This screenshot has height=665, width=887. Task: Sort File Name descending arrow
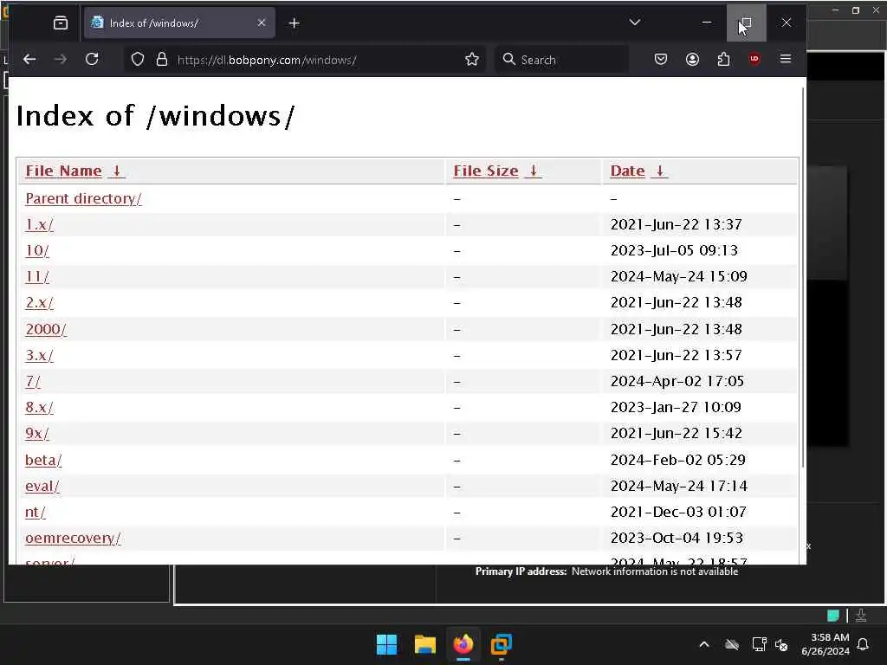click(117, 171)
